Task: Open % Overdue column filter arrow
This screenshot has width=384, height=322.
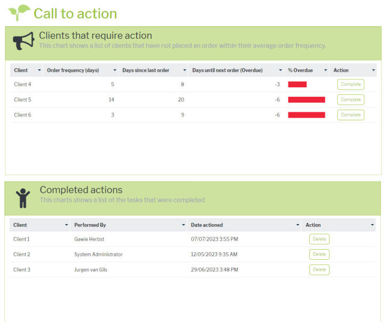Action: pyautogui.click(x=325, y=70)
